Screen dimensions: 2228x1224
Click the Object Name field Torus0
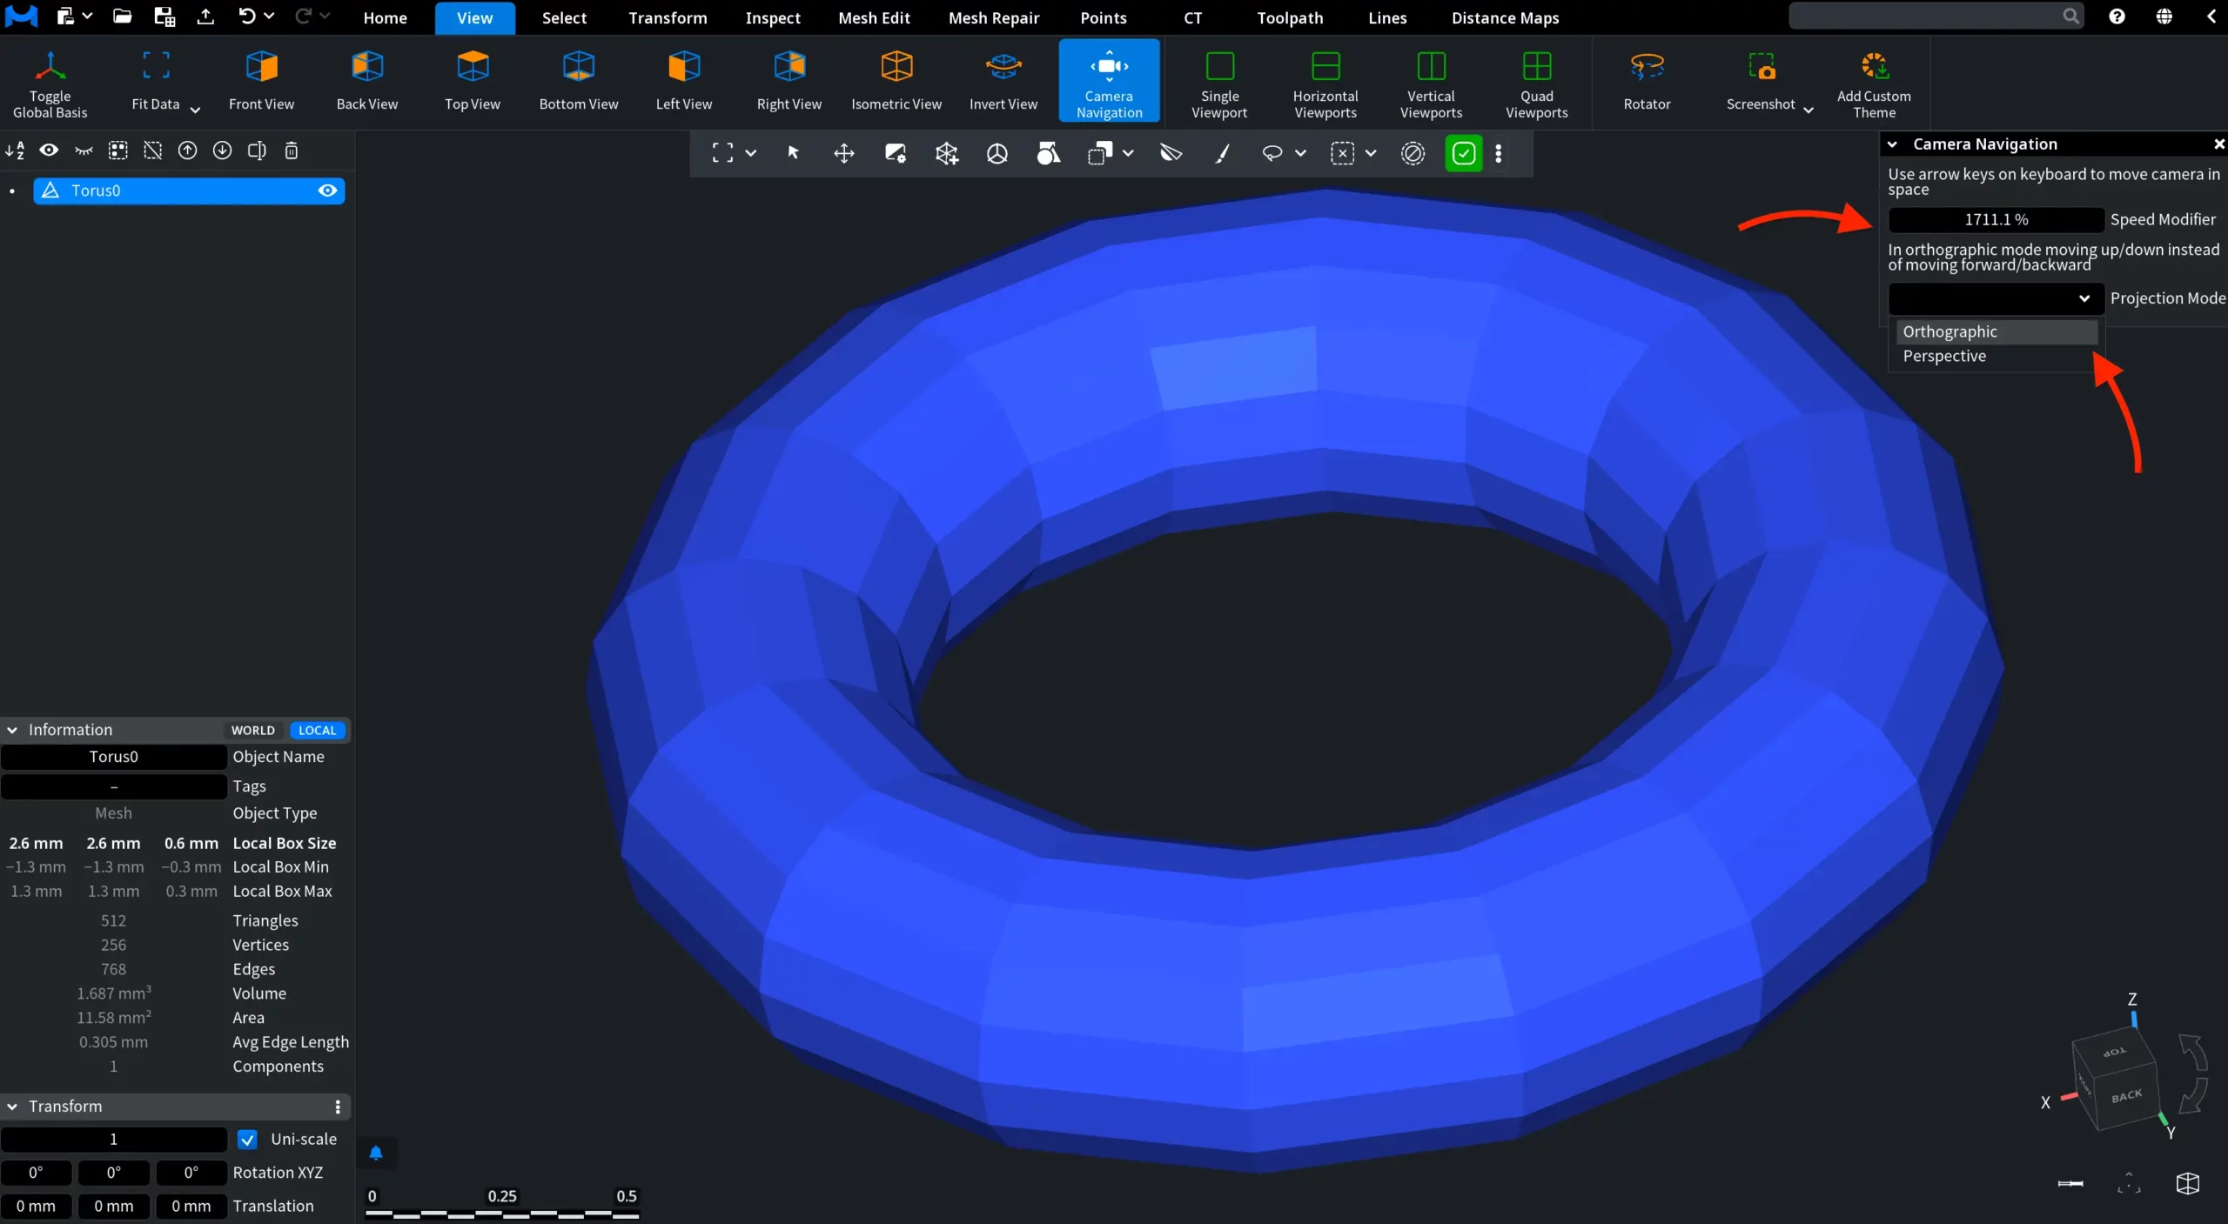(113, 757)
